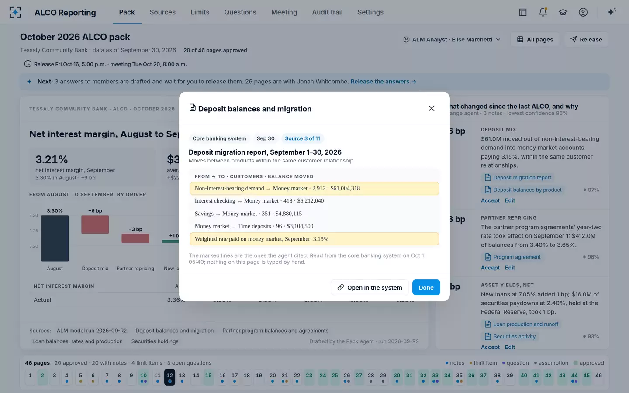
Task: Open the Settings tab
Action: [x=370, y=12]
